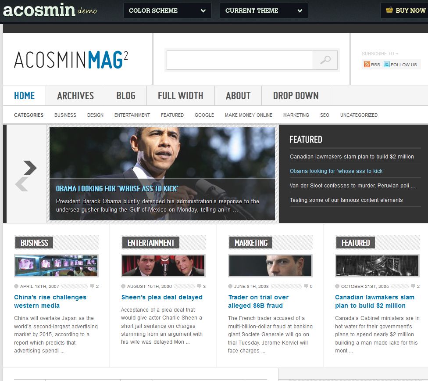
Task: Click the Business post TV screens thumbnail
Action: pyautogui.click(x=56, y=266)
